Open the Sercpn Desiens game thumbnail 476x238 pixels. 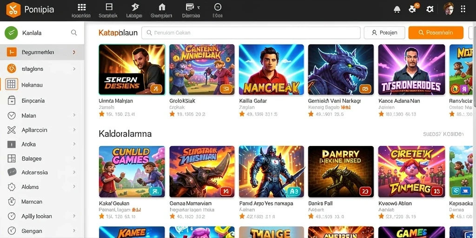coord(132,70)
